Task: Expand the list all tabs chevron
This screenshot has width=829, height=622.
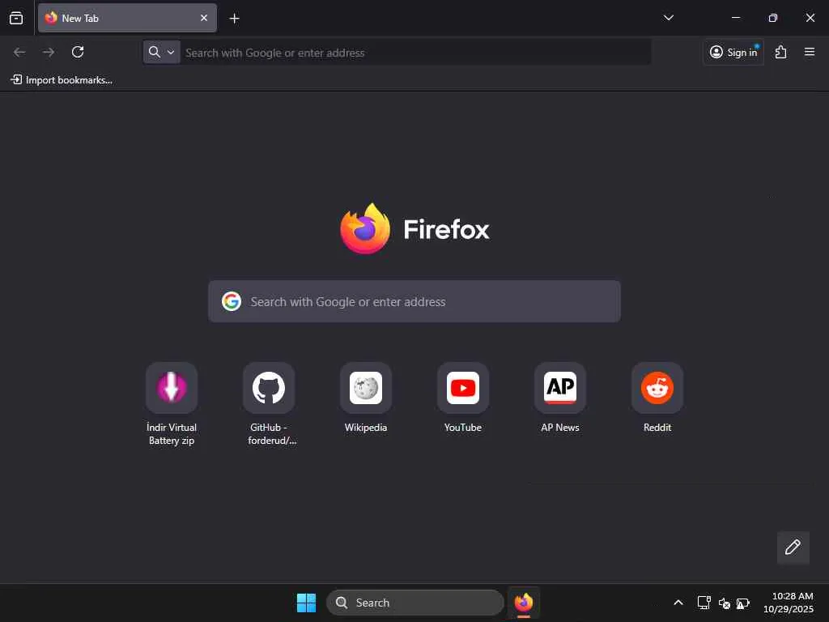Action: coord(668,18)
